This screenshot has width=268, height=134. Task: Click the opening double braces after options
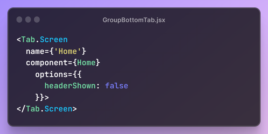coord(77,75)
